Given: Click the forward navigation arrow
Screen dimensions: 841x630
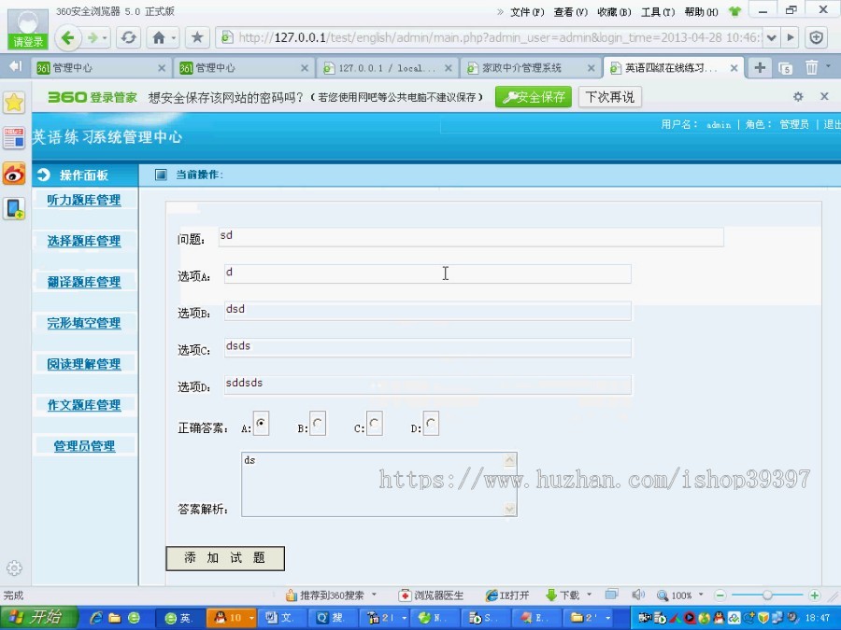Looking at the screenshot, I should (x=93, y=37).
